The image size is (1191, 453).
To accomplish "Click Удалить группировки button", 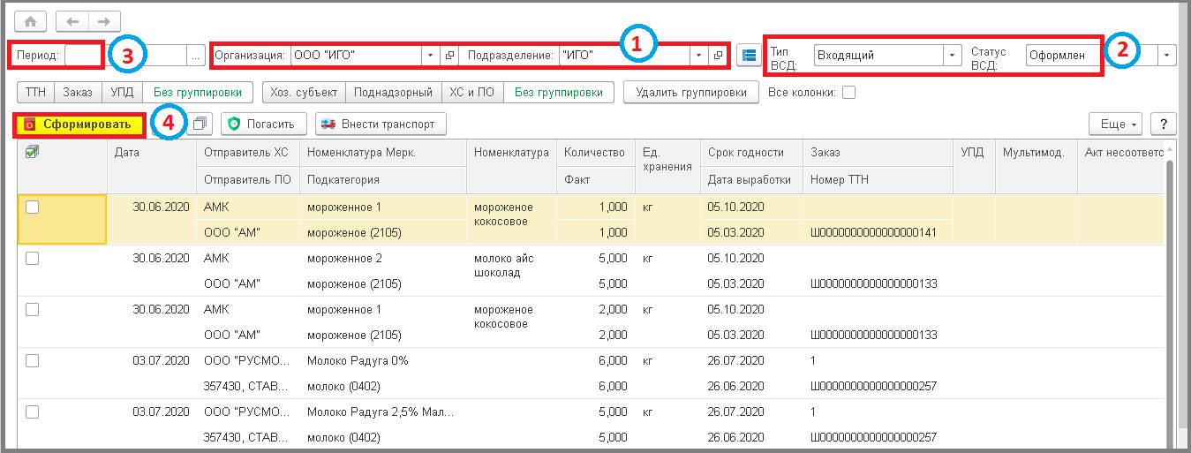I will 691,92.
